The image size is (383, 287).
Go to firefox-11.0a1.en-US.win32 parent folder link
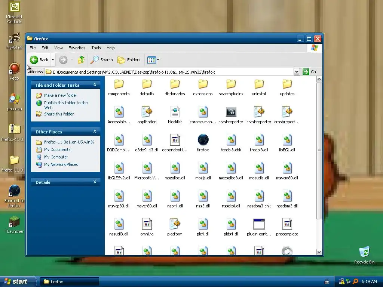pyautogui.click(x=69, y=142)
